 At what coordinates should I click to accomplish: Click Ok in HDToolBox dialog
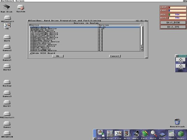(58, 56)
